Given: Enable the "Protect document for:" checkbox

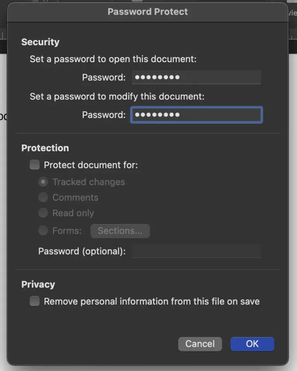Looking at the screenshot, I should click(34, 165).
